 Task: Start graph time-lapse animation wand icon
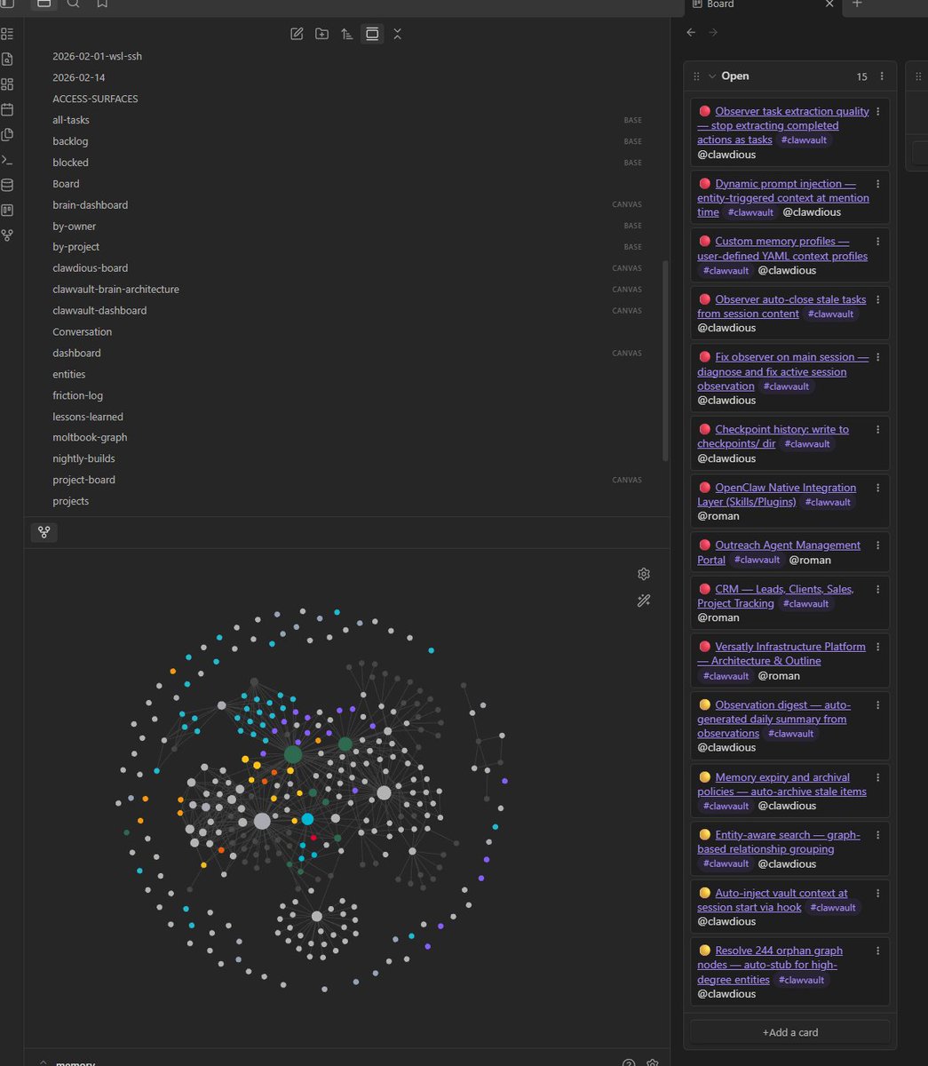pyautogui.click(x=644, y=601)
